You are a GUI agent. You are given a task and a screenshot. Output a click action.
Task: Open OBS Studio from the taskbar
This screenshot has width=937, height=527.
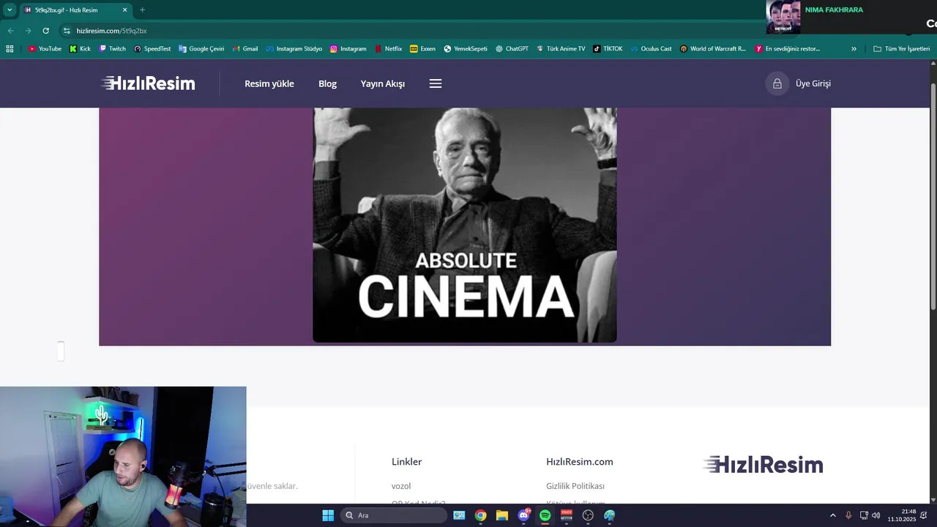click(588, 515)
